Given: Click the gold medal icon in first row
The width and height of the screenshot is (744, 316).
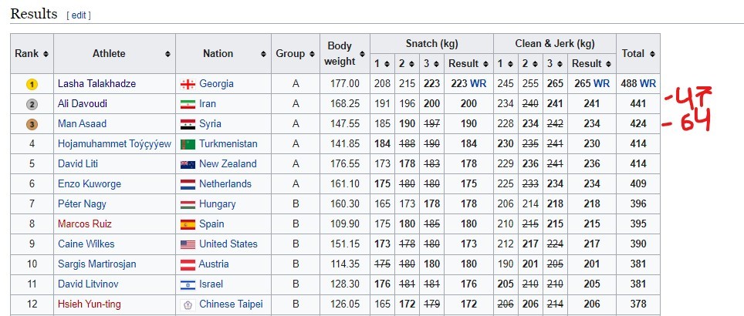Looking at the screenshot, I should [x=32, y=84].
